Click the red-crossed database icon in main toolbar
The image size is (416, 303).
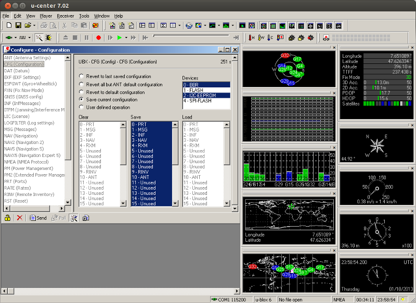pyautogui.click(x=96, y=25)
